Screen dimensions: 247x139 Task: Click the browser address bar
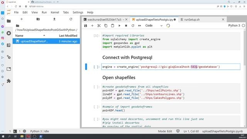(120, 7)
